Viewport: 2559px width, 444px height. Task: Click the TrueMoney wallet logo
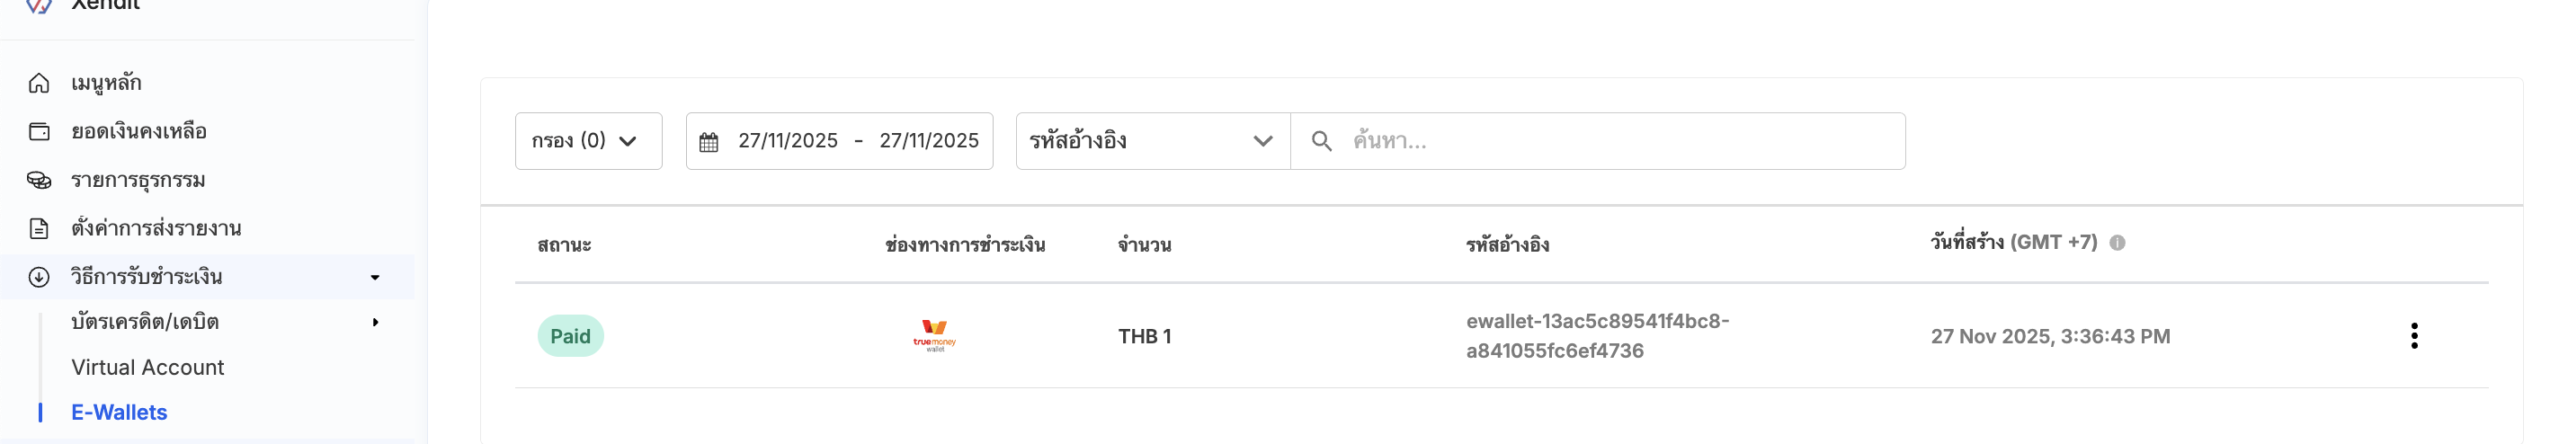[x=934, y=336]
